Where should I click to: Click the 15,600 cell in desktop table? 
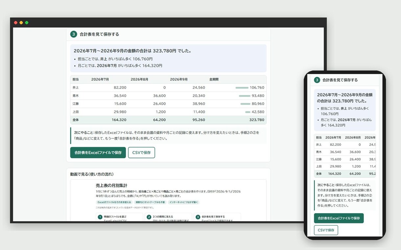pos(120,104)
